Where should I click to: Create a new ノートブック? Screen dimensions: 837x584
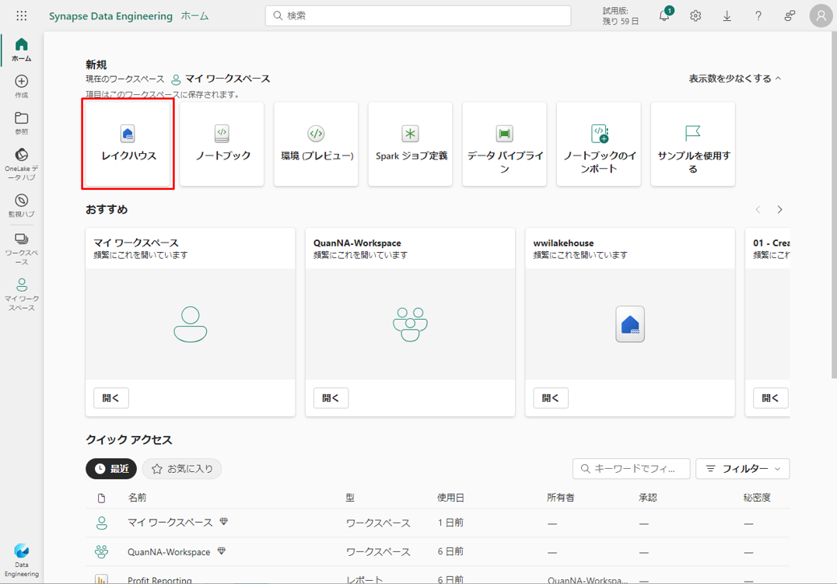222,144
